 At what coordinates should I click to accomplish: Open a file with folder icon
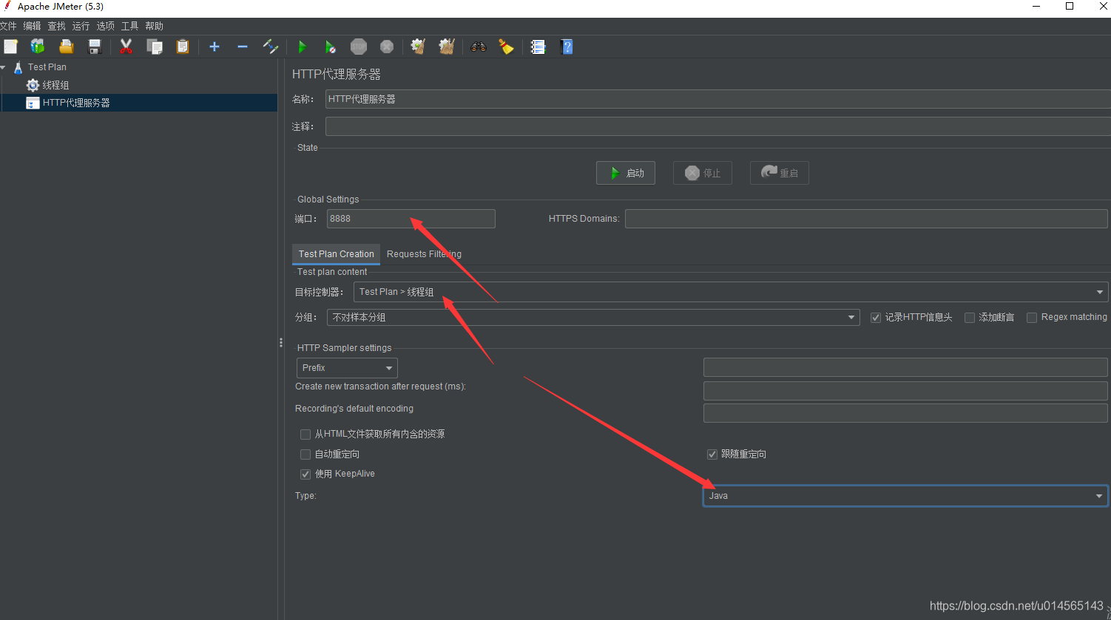coord(67,47)
